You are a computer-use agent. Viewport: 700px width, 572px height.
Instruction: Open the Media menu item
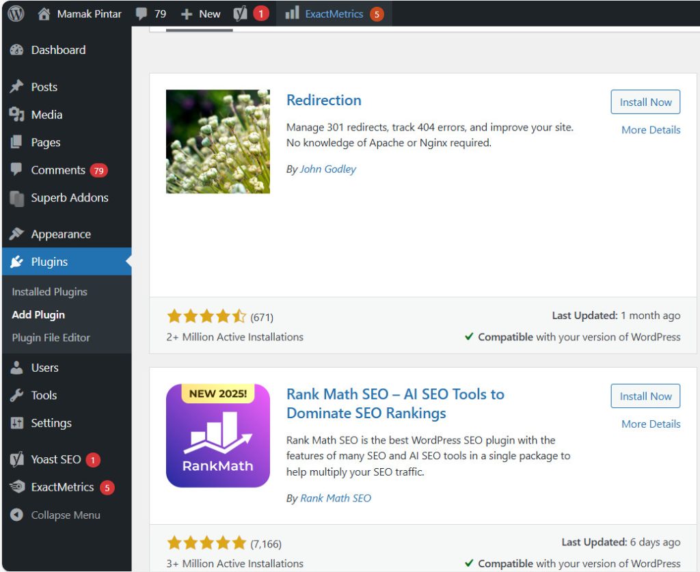46,115
